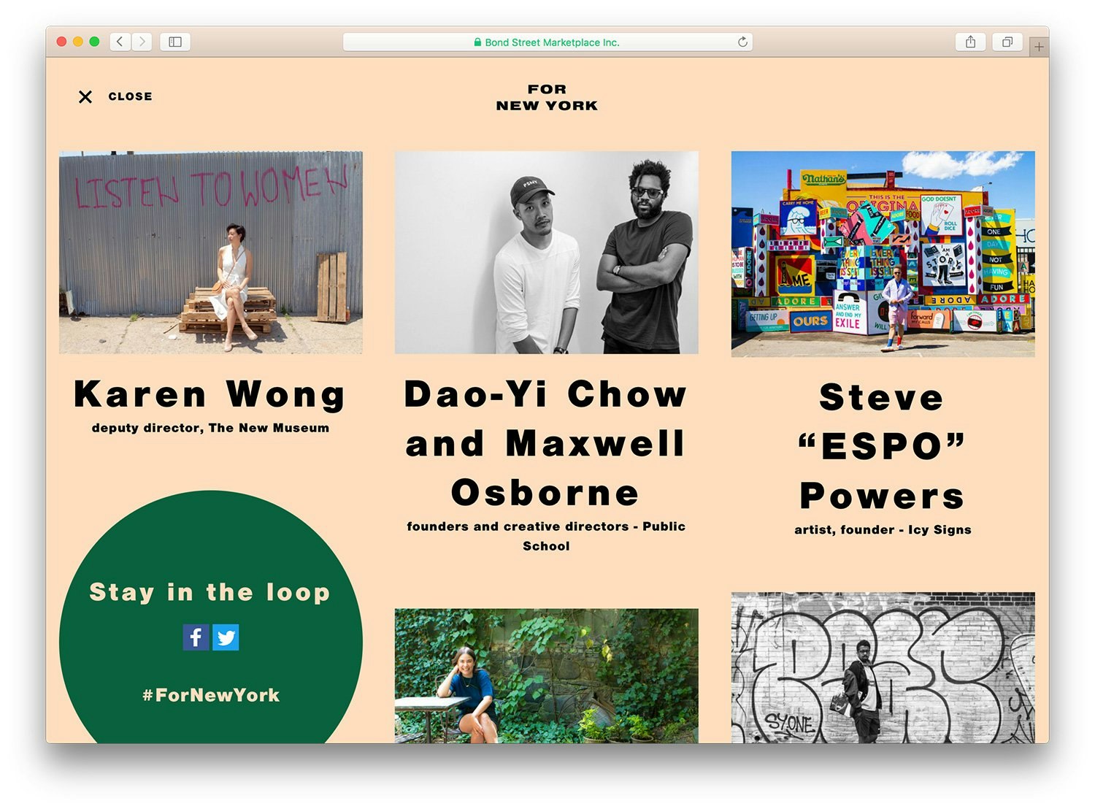
Task: Go back with Safari back arrow
Action: pyautogui.click(x=120, y=42)
